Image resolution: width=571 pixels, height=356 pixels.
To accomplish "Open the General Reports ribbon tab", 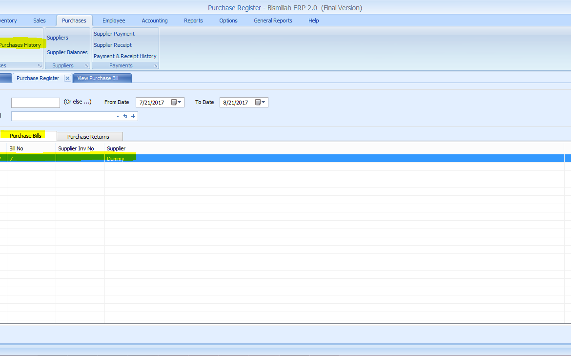I will [273, 21].
